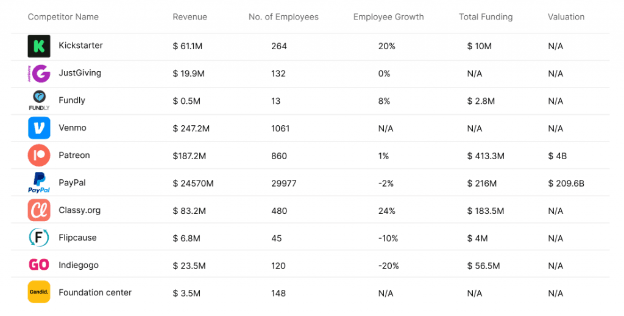Open the Kickstarter company name link
The width and height of the screenshot is (624, 316).
click(80, 46)
